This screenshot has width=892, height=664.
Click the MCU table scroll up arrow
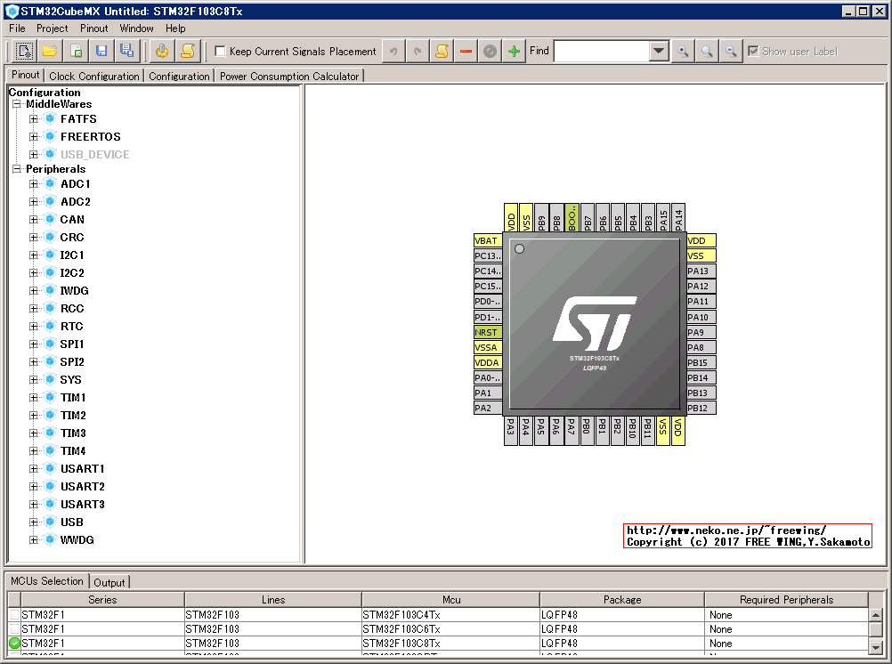tap(875, 615)
